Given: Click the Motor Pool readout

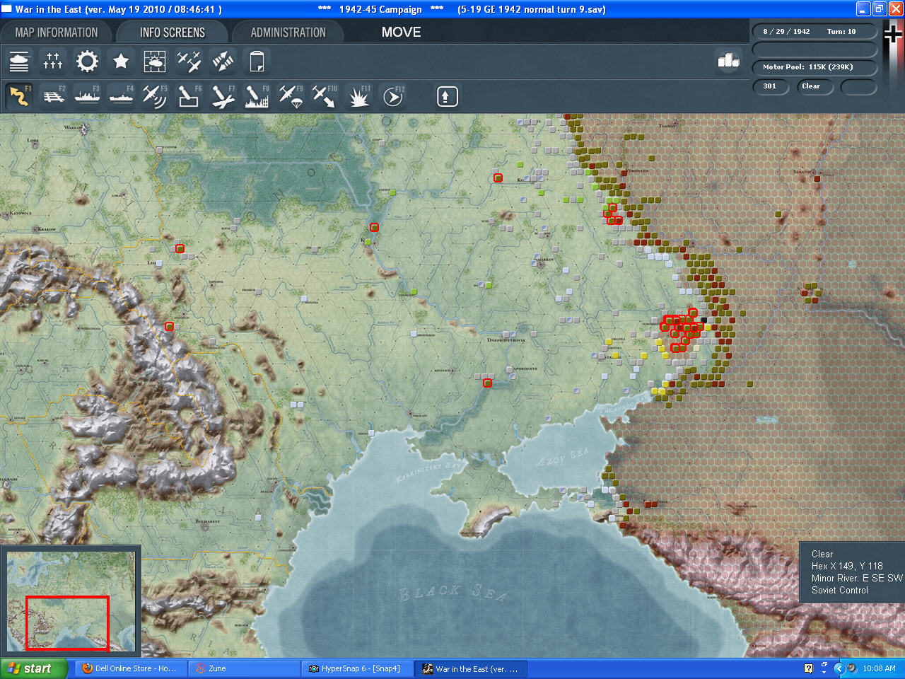Looking at the screenshot, I should pyautogui.click(x=814, y=67).
